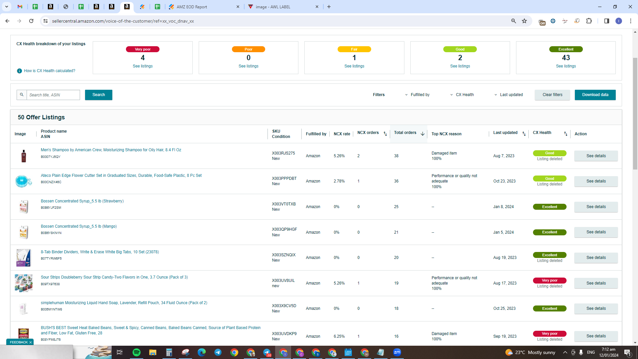Click the blue cross extension icon in toolbar
The width and height of the screenshot is (638, 359).
tap(553, 21)
